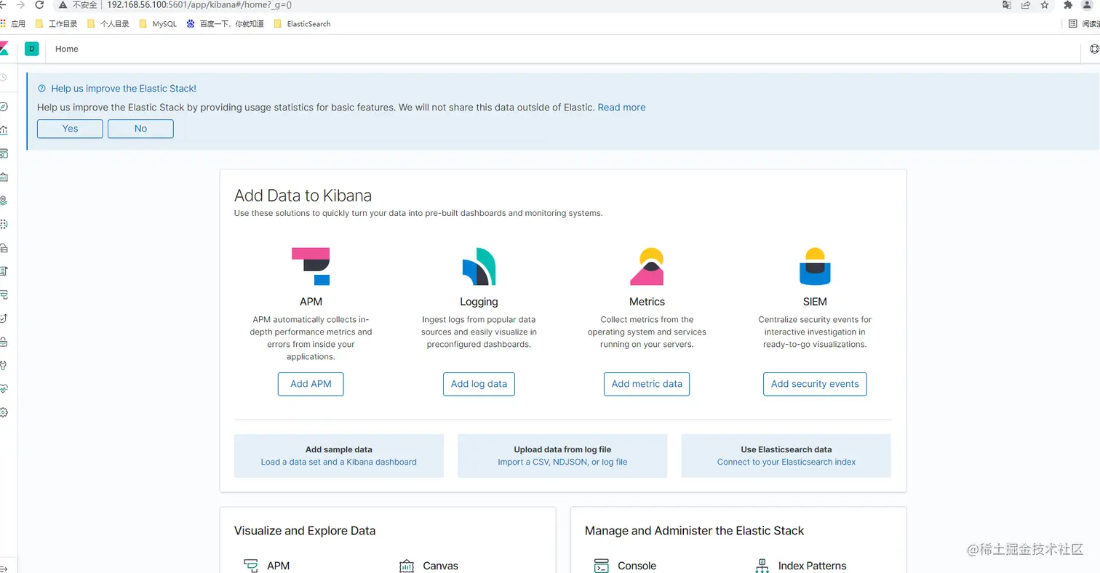Image resolution: width=1100 pixels, height=573 pixels.
Task: Click the Canvas icon beside the Canvas label
Action: (x=407, y=566)
